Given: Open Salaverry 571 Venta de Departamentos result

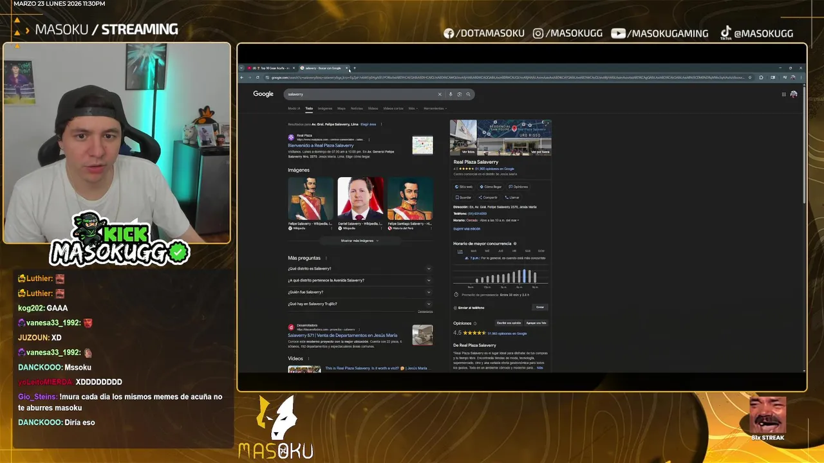Looking at the screenshot, I should click(342, 335).
